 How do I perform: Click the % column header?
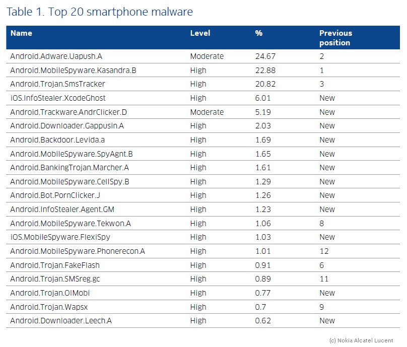coord(258,33)
